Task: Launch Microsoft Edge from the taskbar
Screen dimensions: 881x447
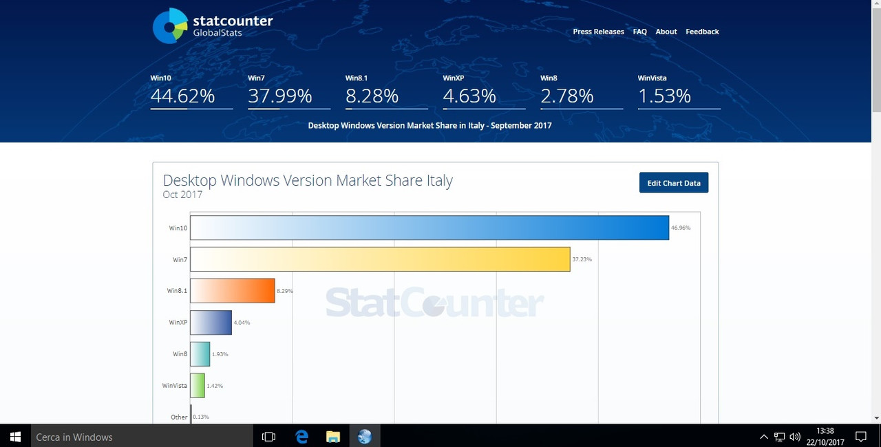Action: click(x=301, y=437)
